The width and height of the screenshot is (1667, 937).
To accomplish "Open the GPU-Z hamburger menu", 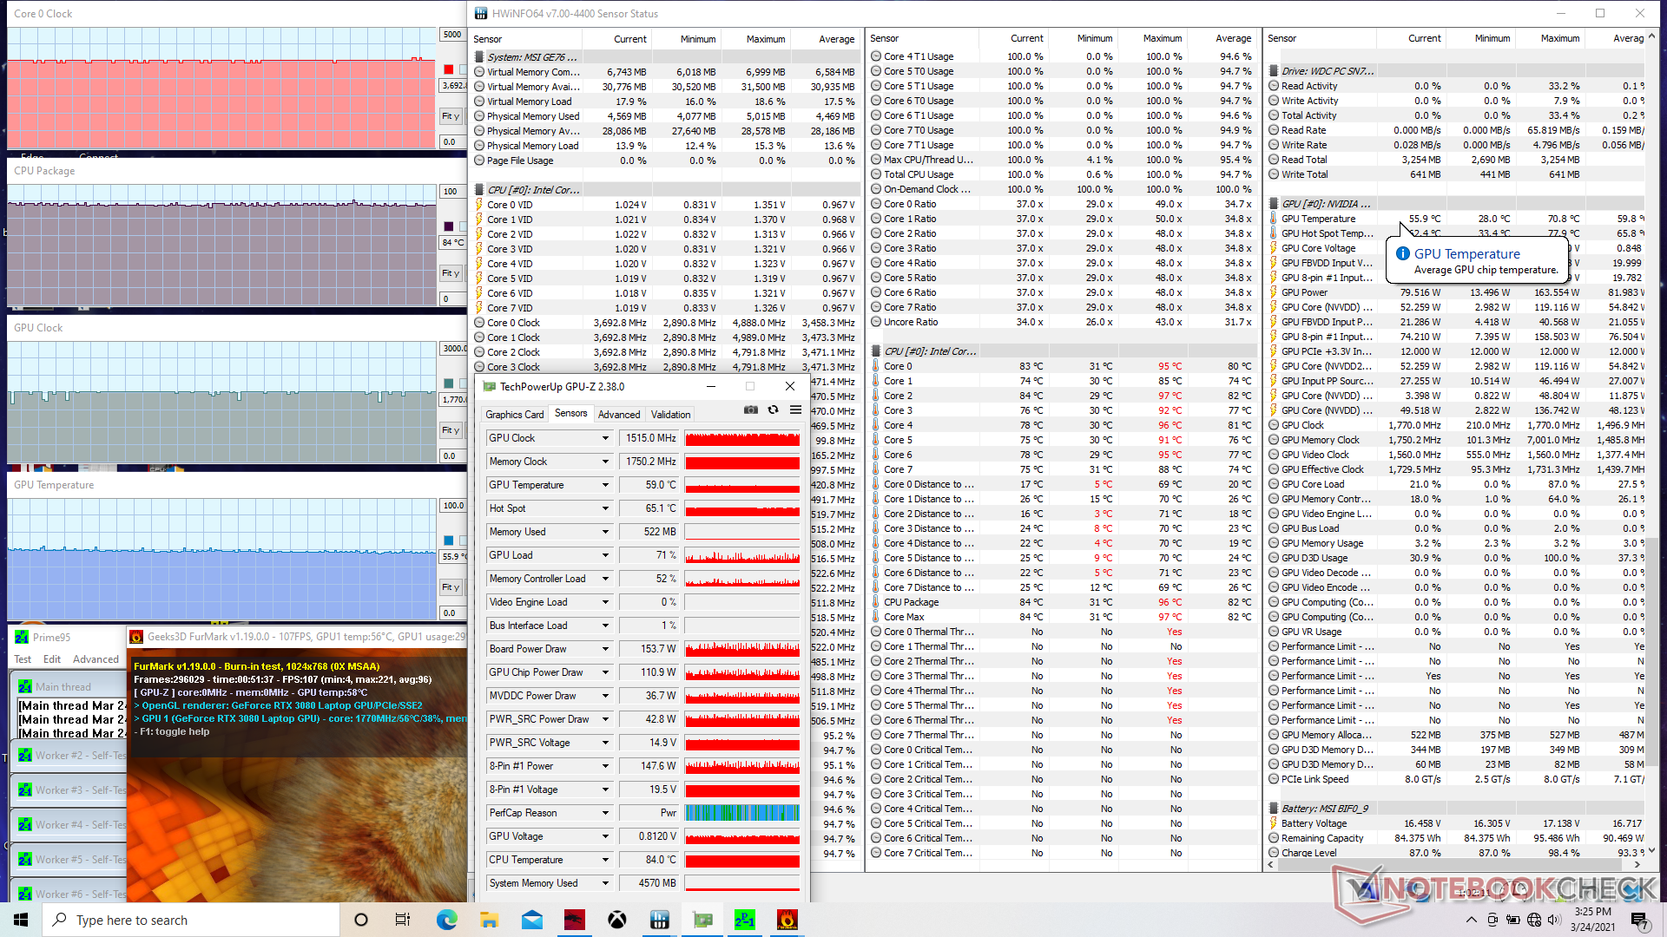I will click(x=795, y=410).
